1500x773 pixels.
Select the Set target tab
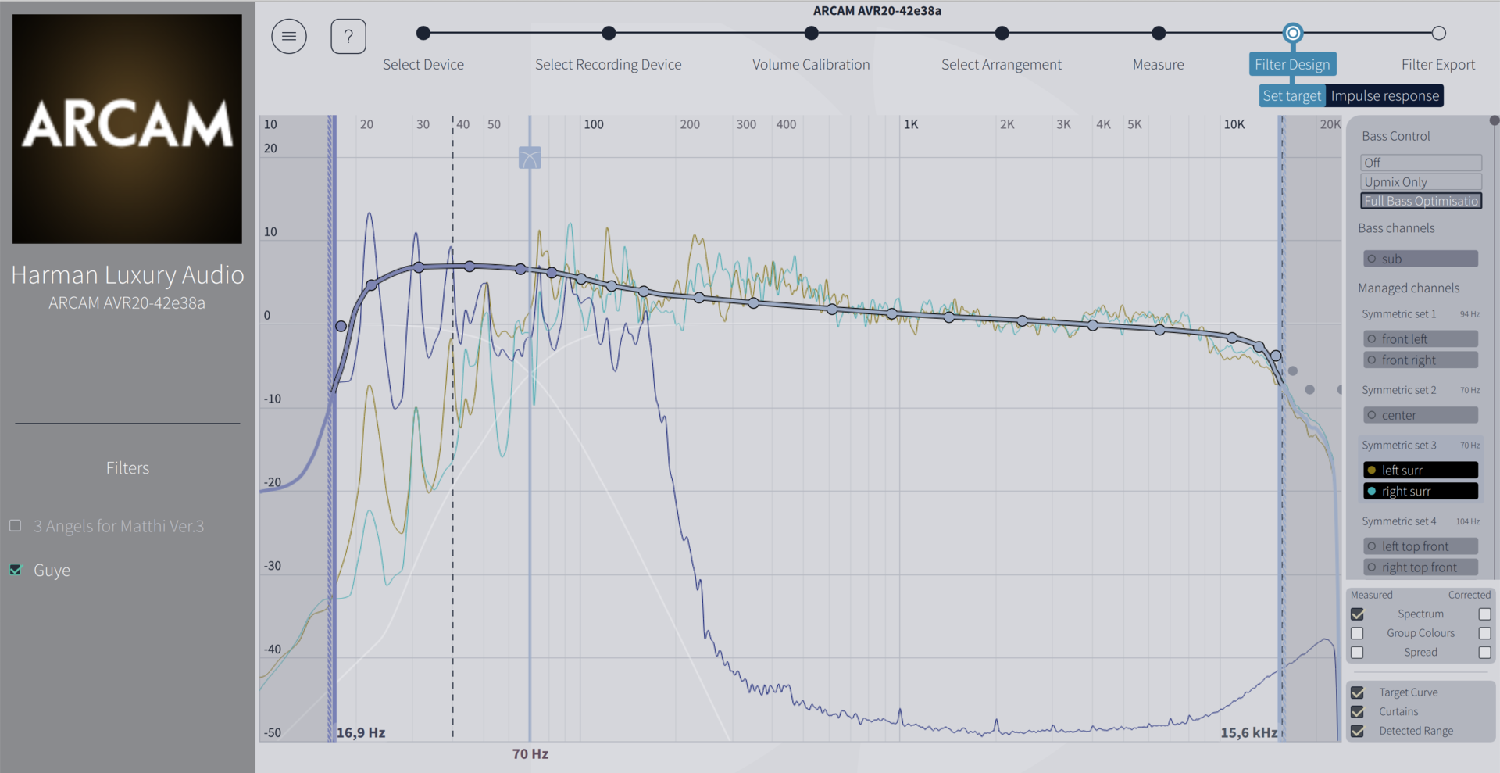1291,96
